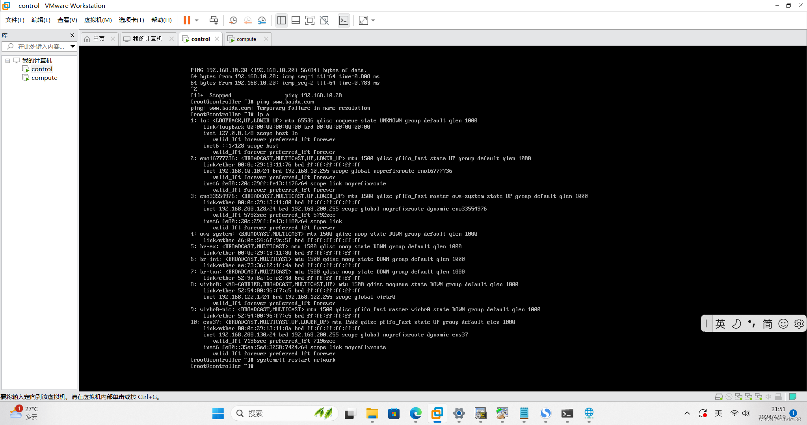Open the 选项卡(T) menu

click(132, 20)
